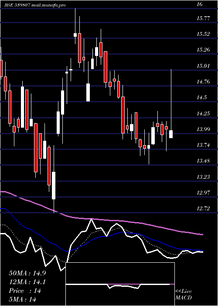The height and width of the screenshot is (306, 218).
Task: Click the 'BSE 539807 mail.munafa.pro' header text
Action: tap(35, 5)
